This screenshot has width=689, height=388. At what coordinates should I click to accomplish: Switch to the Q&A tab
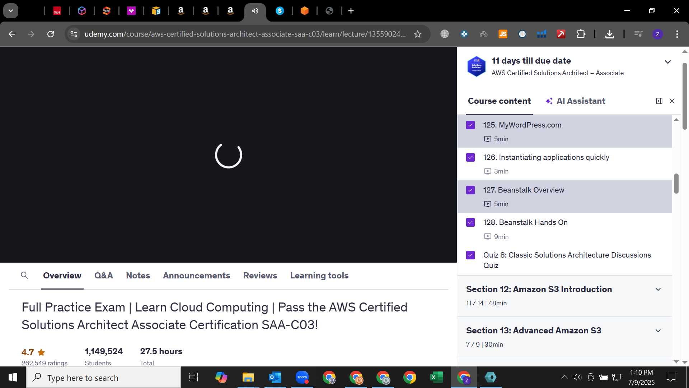coord(104,276)
